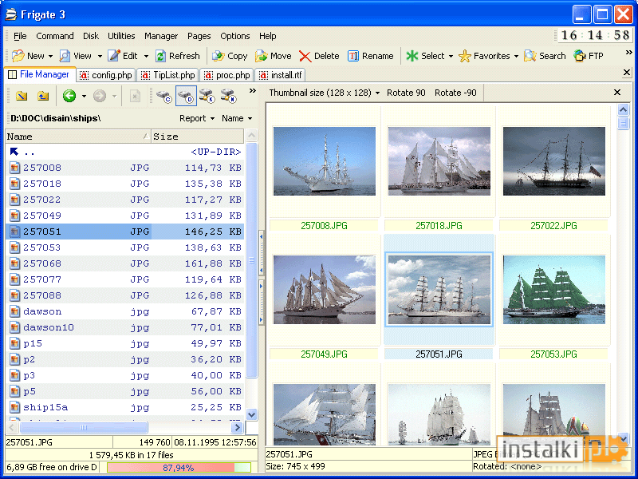638x479 pixels.
Task: Open the File menu
Action: 20,36
